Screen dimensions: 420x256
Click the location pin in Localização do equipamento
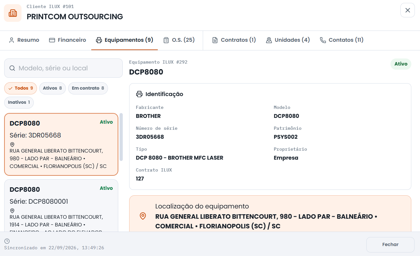(x=143, y=216)
